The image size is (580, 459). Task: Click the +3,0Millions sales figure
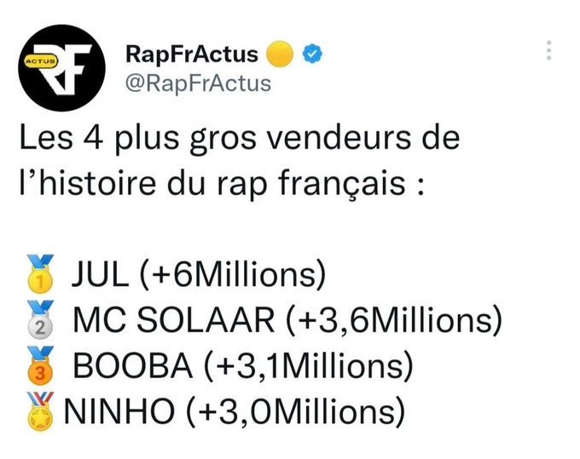pyautogui.click(x=295, y=411)
